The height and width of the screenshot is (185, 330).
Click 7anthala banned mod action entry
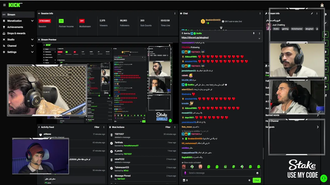coord(143,144)
